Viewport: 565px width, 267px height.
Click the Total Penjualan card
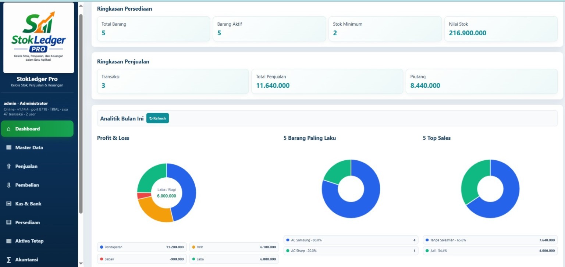327,81
